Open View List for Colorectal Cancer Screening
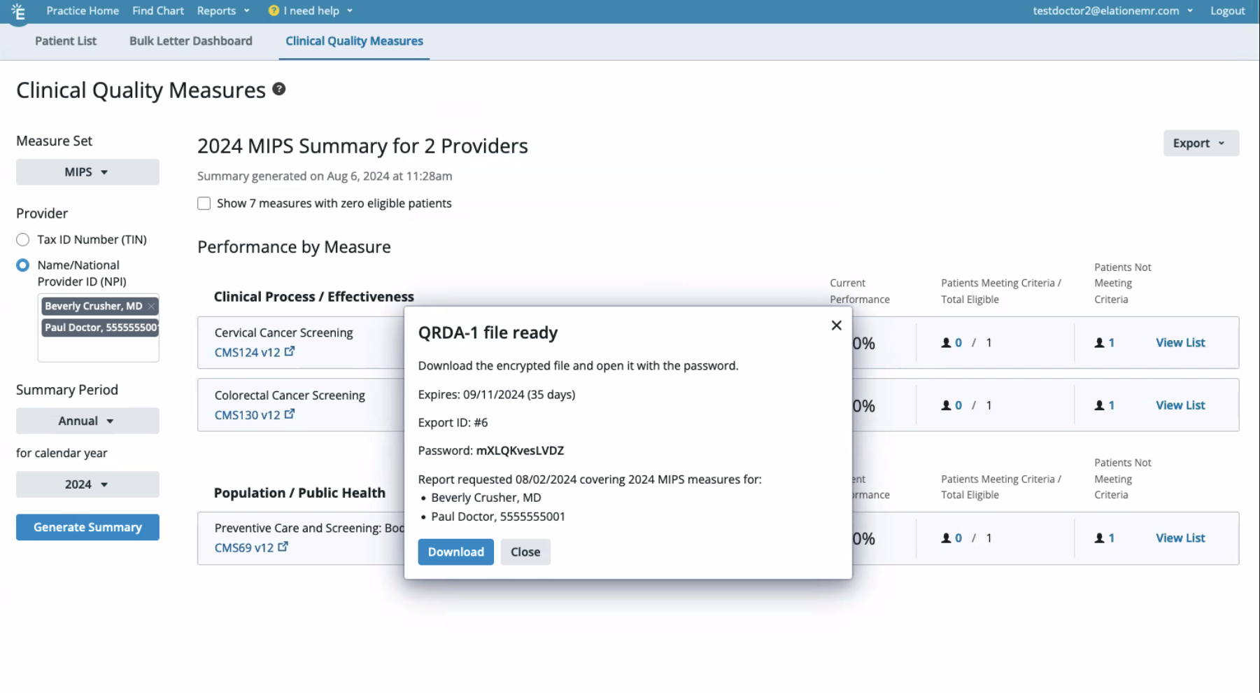 coord(1180,405)
